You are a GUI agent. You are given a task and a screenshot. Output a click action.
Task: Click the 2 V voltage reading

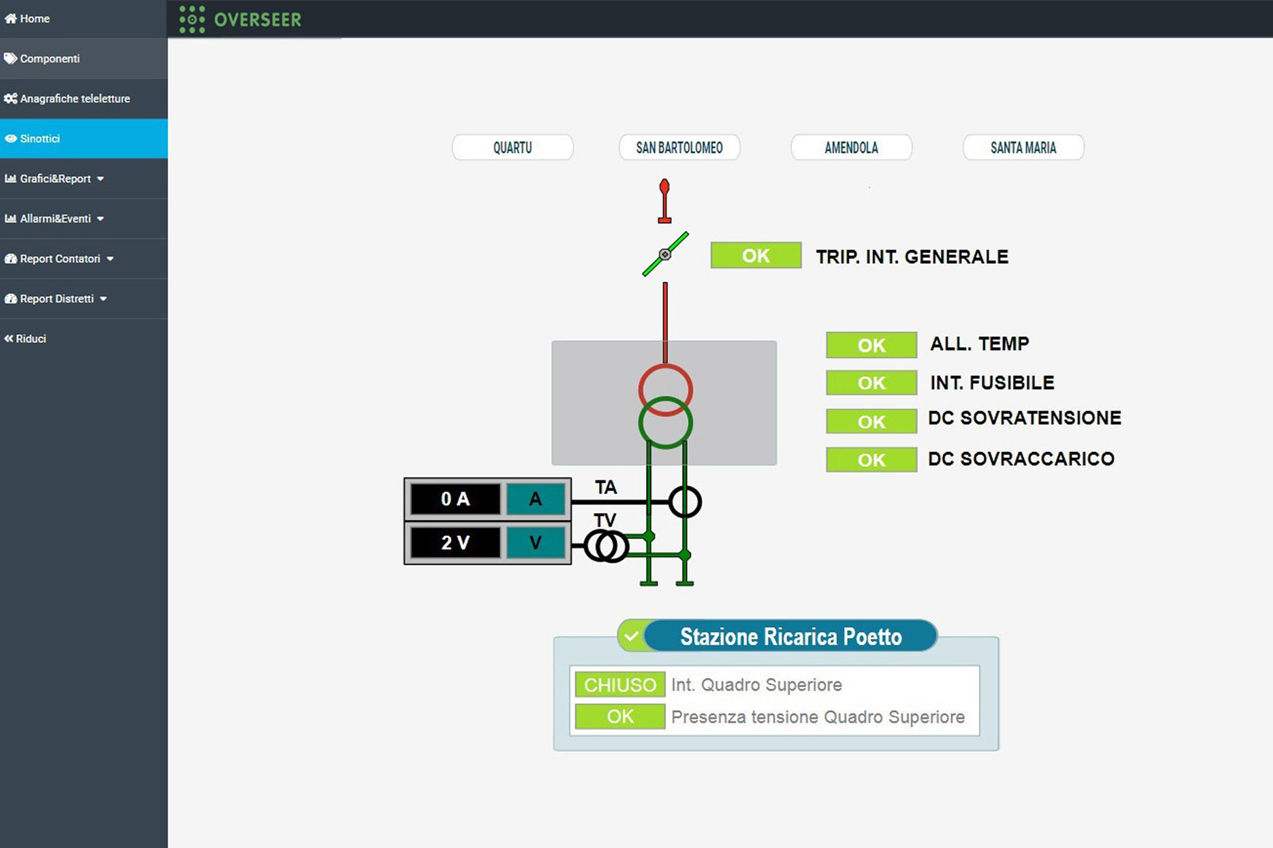(x=456, y=543)
